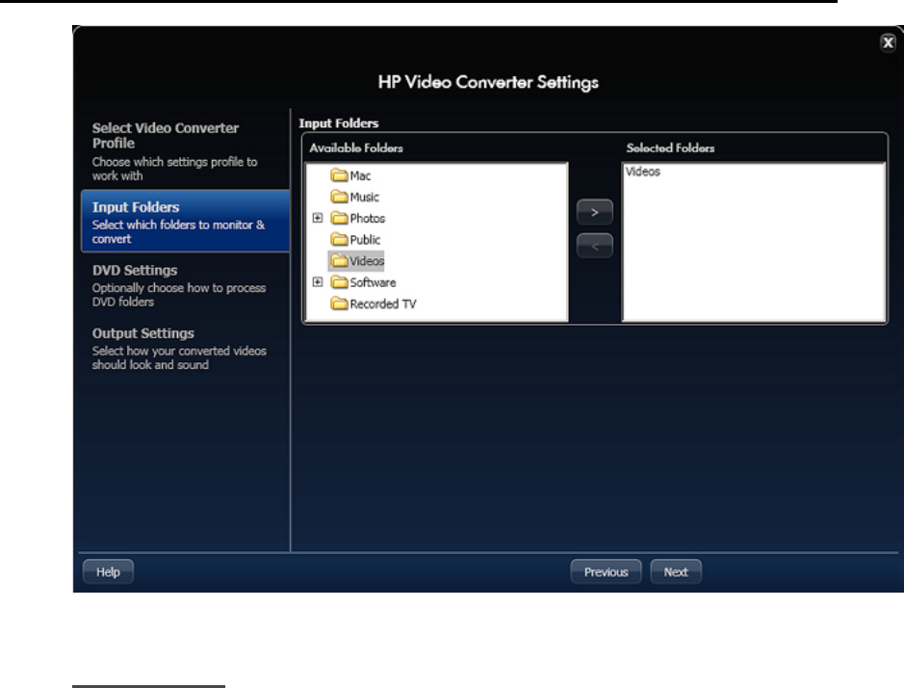904x688 pixels.
Task: Select Videos entry in Selected Folders list
Action: point(643,172)
